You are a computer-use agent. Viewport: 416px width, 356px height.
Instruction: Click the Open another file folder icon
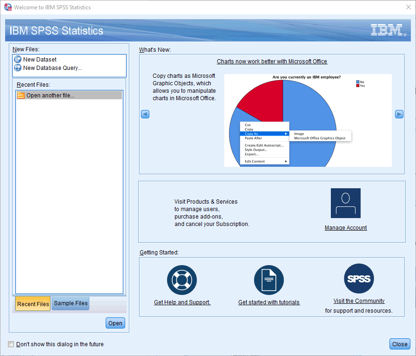[x=20, y=95]
